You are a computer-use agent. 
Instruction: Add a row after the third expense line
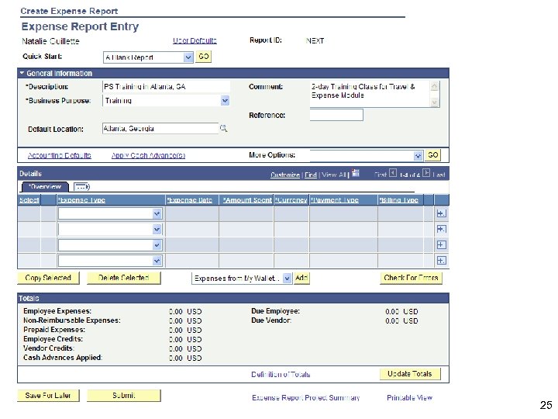point(441,244)
